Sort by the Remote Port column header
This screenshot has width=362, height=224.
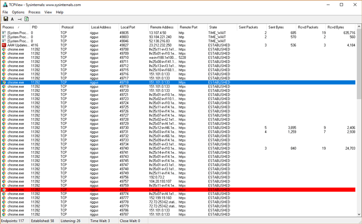tap(192, 27)
